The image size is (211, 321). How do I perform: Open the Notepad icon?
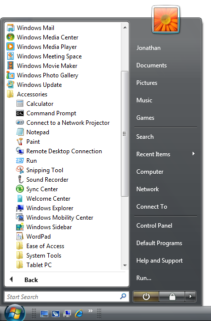coord(20,132)
